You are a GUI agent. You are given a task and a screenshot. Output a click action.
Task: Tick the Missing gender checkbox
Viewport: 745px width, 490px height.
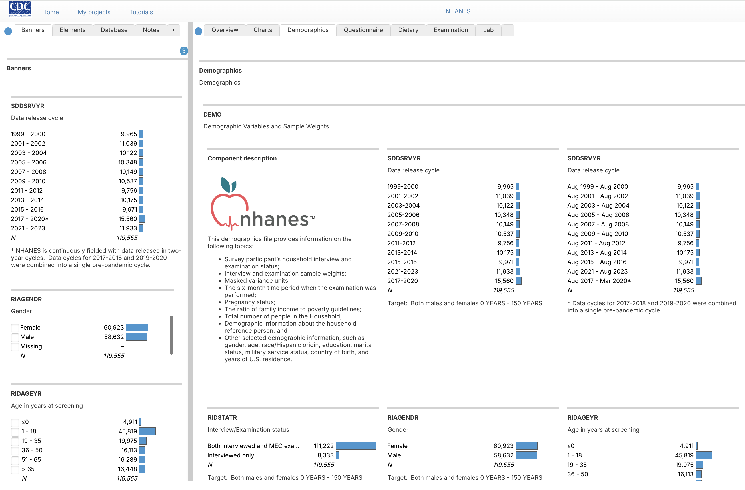(x=15, y=346)
